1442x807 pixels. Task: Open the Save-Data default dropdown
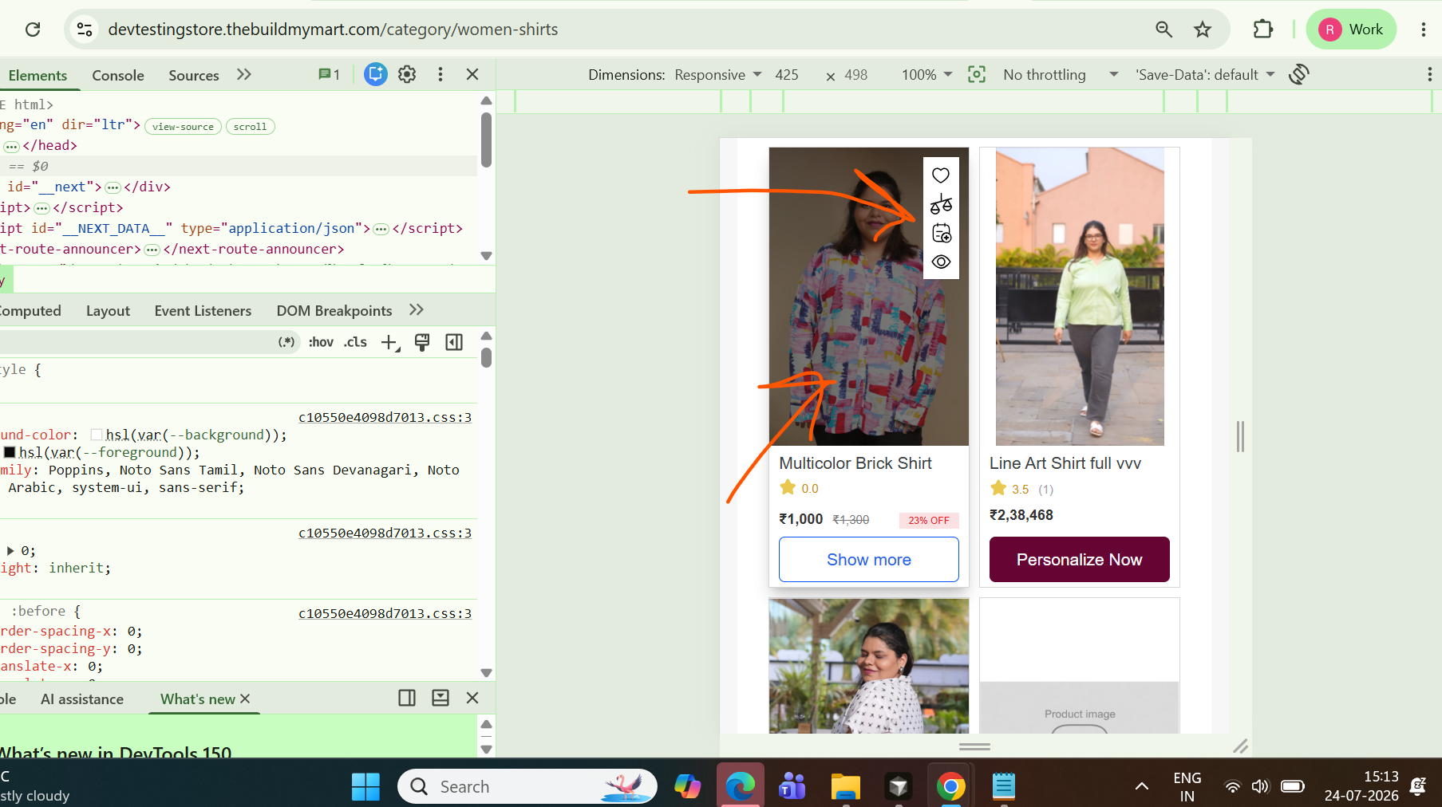[1205, 74]
